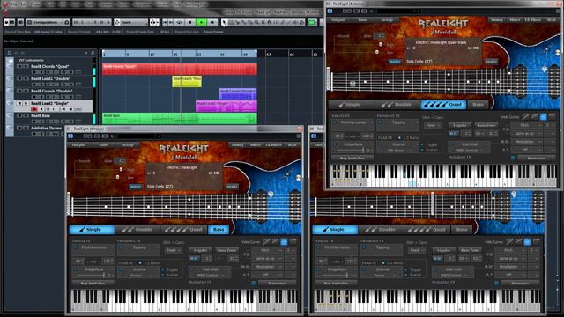Screen dimensions: 564x317
Task: Open the Edit menu in Cubase
Action: (x=24, y=4)
